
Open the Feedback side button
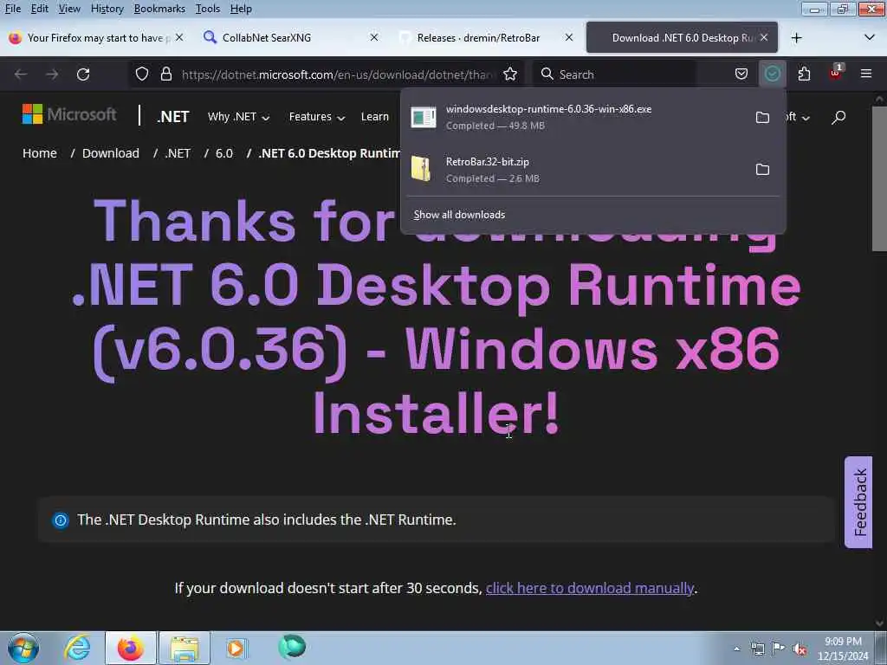(x=858, y=501)
